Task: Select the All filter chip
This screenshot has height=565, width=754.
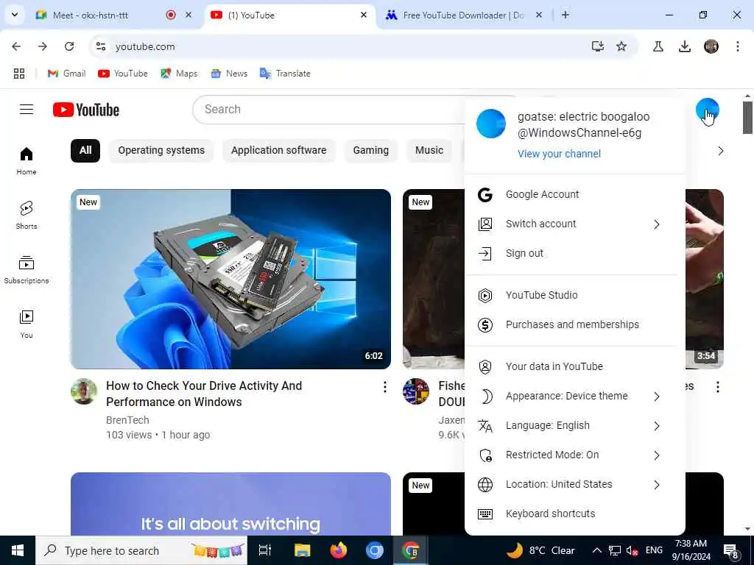Action: [85, 150]
